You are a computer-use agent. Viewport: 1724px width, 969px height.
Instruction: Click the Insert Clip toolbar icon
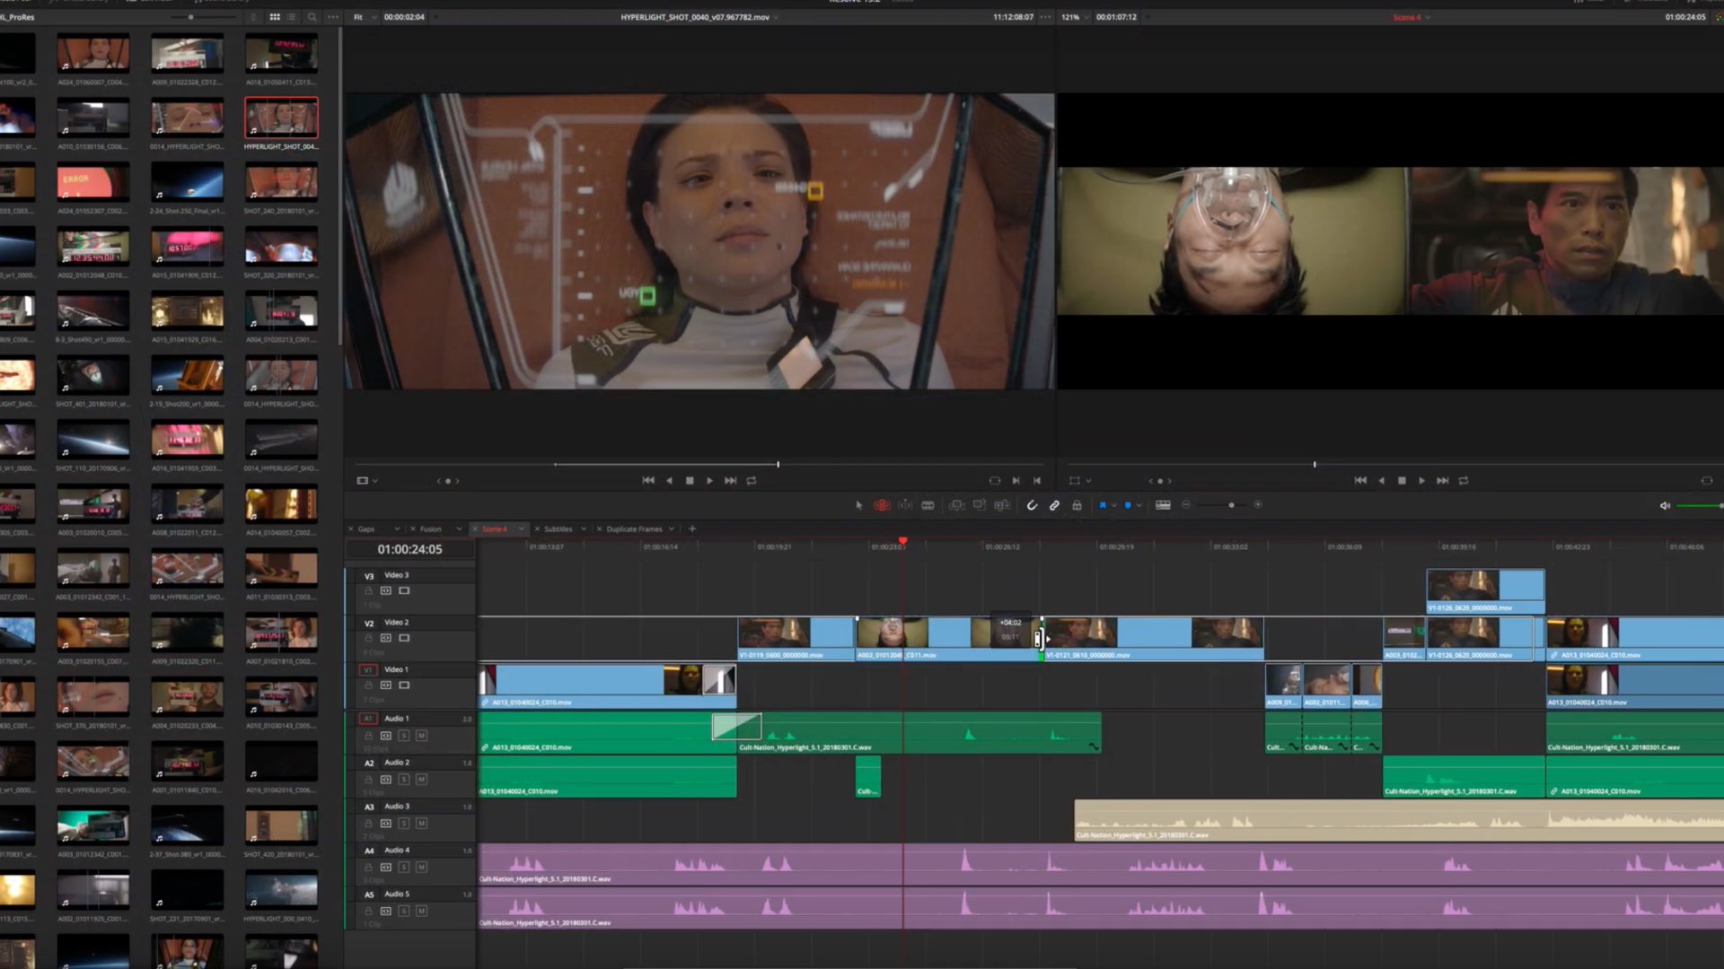coord(957,505)
